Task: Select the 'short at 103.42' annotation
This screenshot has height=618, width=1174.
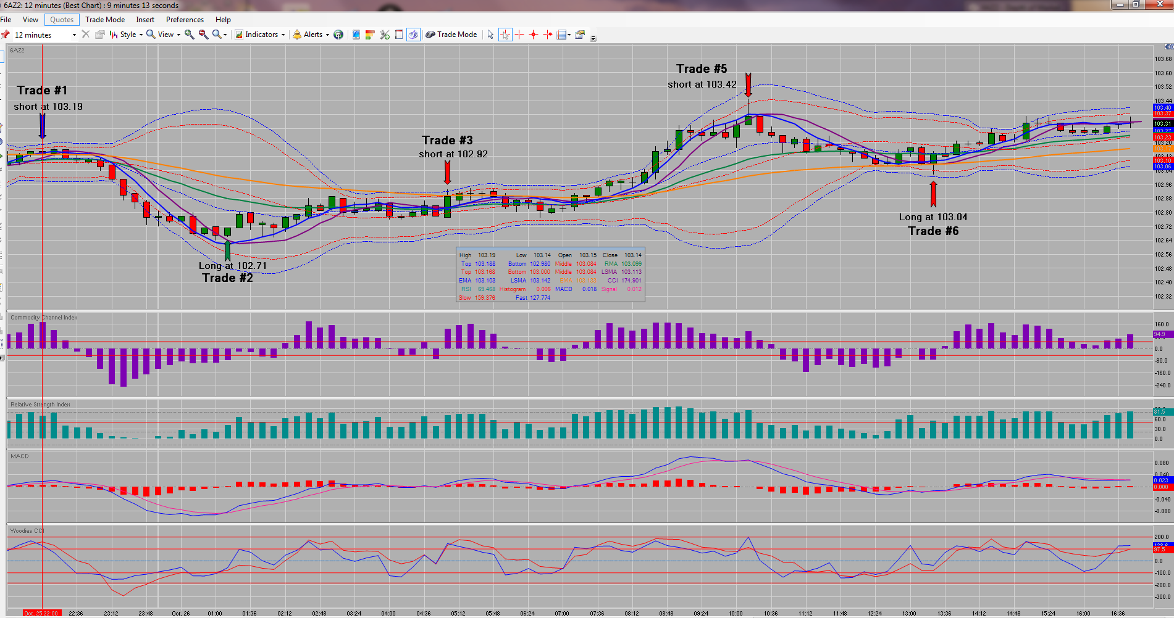Action: coord(702,84)
